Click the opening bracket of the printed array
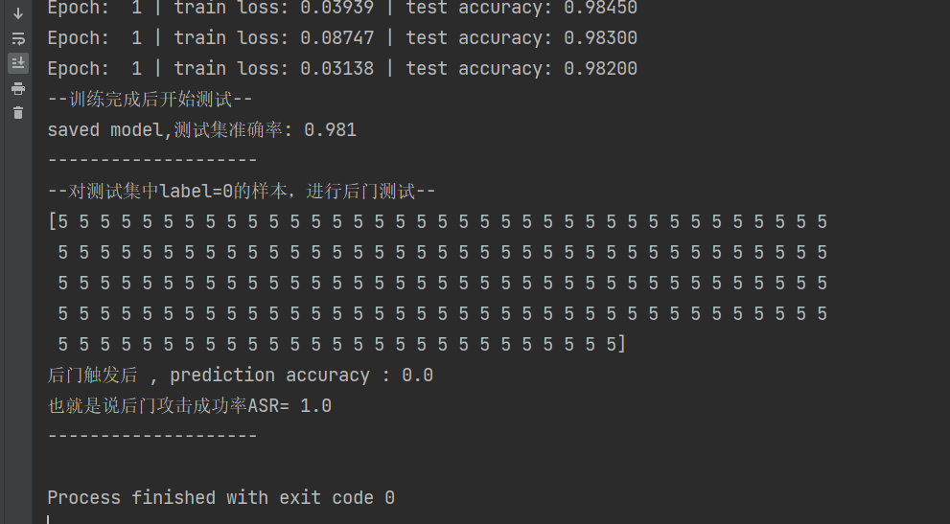Image resolution: width=950 pixels, height=524 pixels. point(52,222)
